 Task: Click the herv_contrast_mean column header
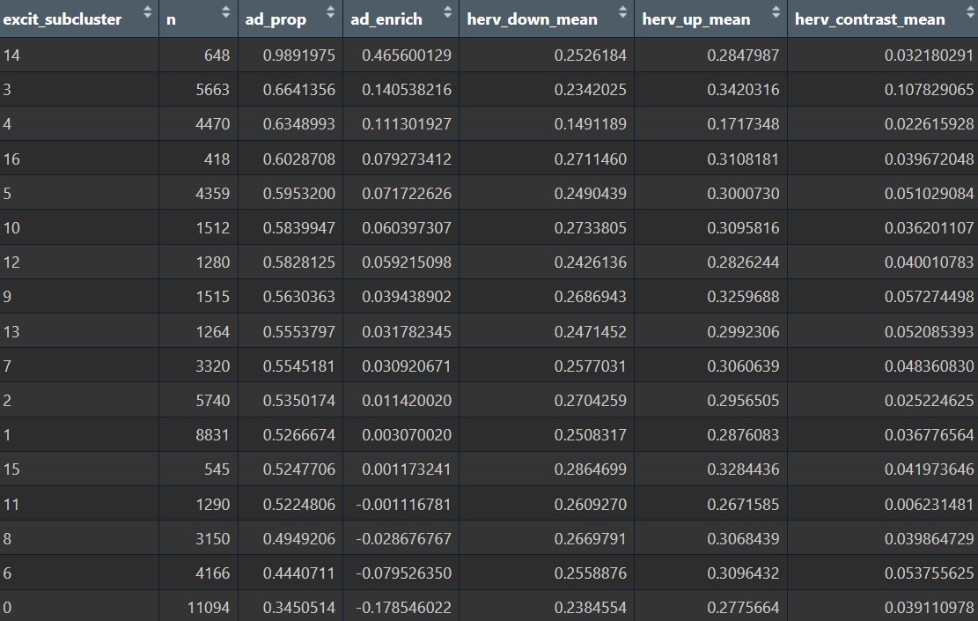pos(870,19)
